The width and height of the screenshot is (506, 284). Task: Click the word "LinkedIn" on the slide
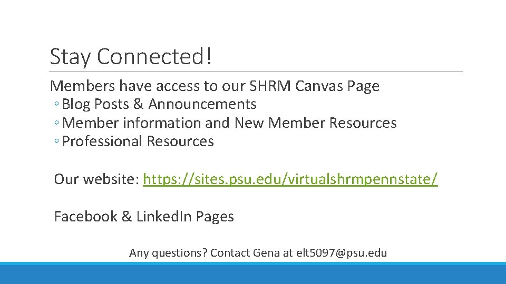pos(164,216)
